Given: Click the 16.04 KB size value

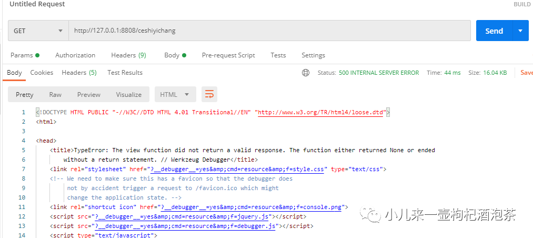Looking at the screenshot, I should [x=495, y=73].
